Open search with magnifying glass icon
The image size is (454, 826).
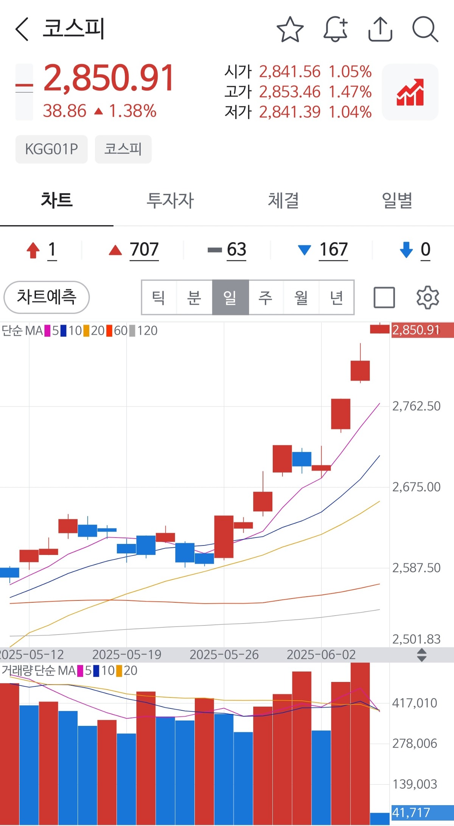[425, 29]
